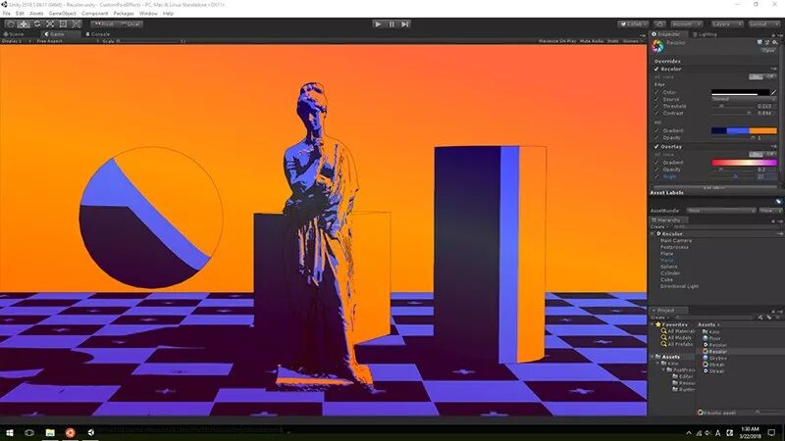Screen dimensions: 785x441
Task: Select the Floor material asset
Action: tap(712, 339)
